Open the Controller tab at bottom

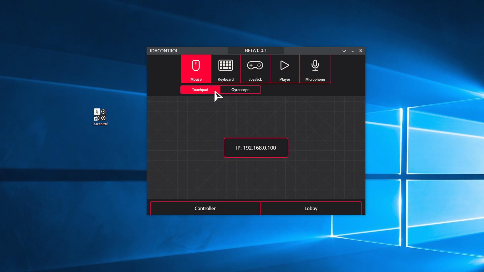coord(205,208)
